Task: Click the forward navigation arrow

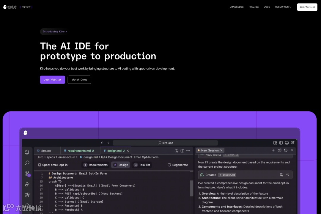Action: click(x=108, y=143)
